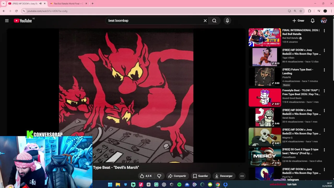Open the Future Type Beat - Landing thumbnail
Screen dimensions: 334x188
265,77
